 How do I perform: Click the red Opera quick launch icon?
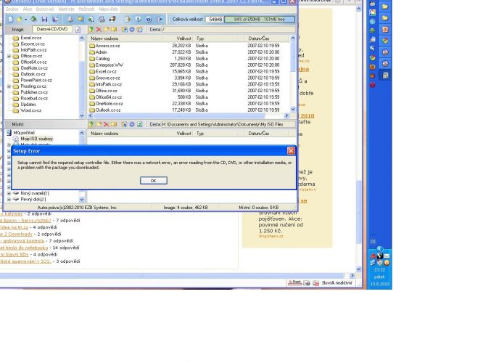(x=373, y=85)
